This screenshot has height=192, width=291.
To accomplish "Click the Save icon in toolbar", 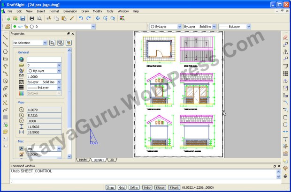I will [22, 18].
